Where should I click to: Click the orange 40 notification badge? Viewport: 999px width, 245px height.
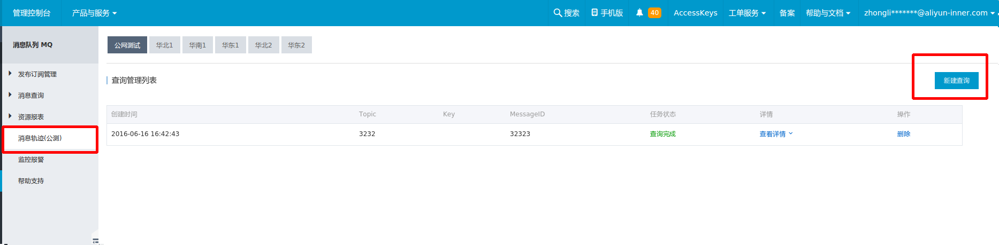coord(654,13)
